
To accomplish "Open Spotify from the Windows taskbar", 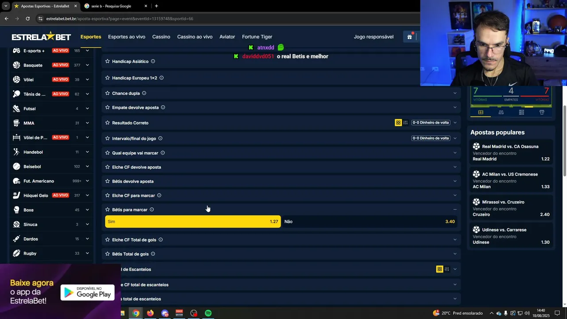I will click(208, 313).
